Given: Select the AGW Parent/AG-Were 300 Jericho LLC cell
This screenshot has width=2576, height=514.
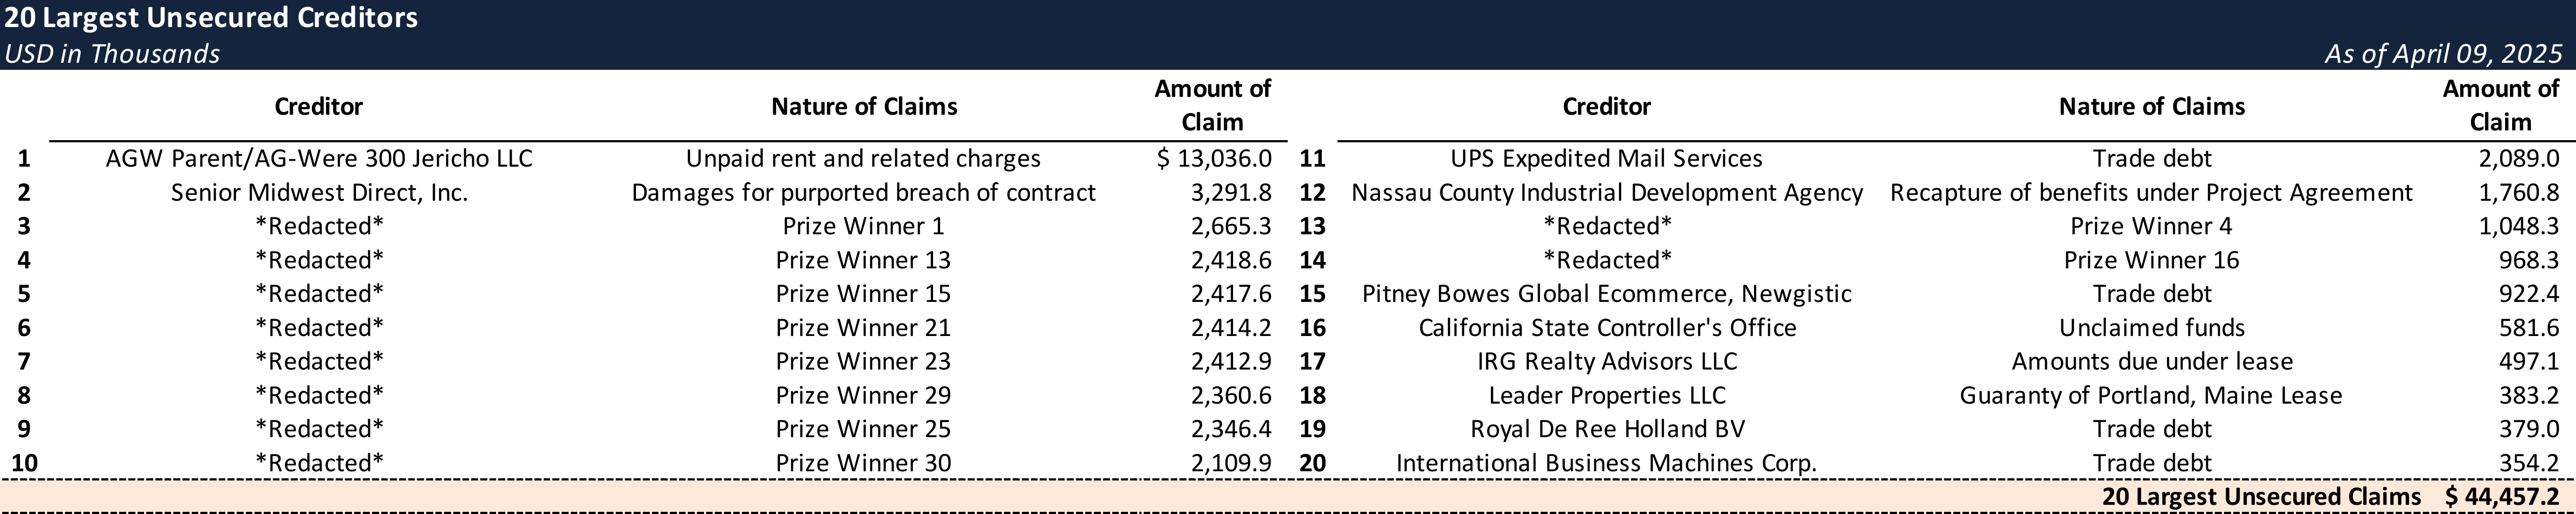Looking at the screenshot, I should tap(319, 158).
